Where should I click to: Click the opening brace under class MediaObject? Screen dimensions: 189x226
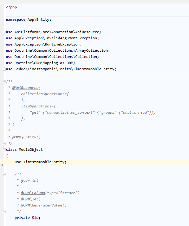pyautogui.click(x=7, y=156)
